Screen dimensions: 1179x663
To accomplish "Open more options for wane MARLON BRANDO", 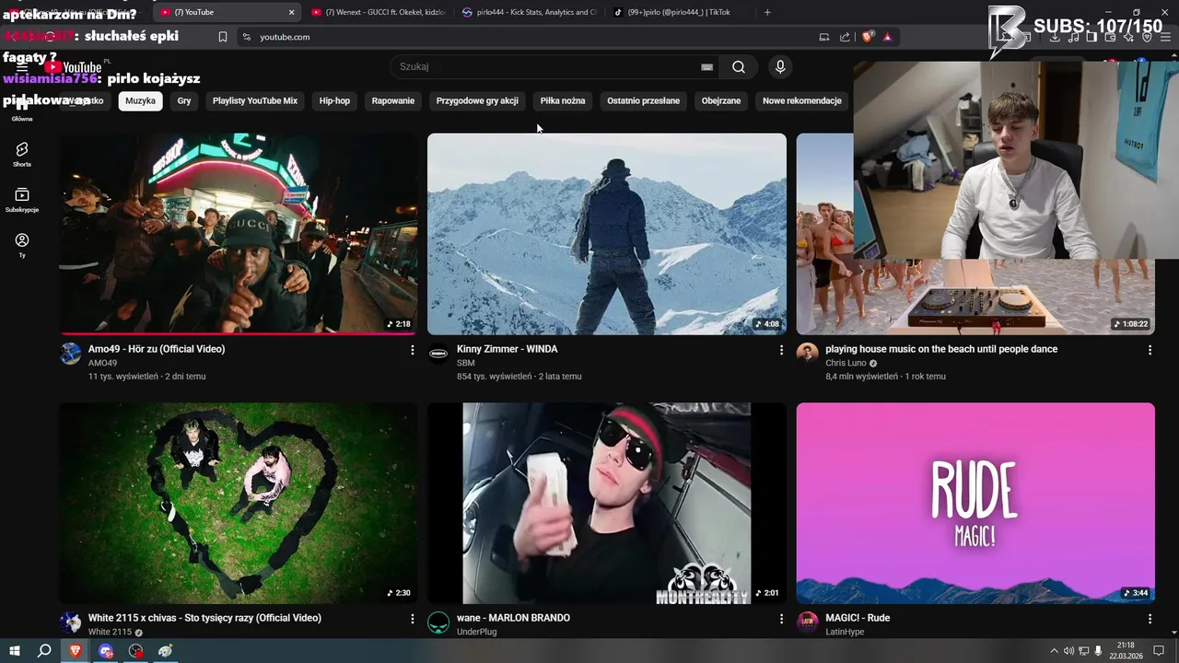I will tap(781, 619).
